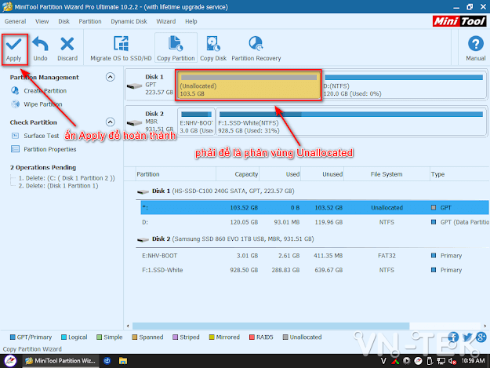Collapse the Check Partition section
This screenshot has height=368, width=490.
pyautogui.click(x=110, y=122)
